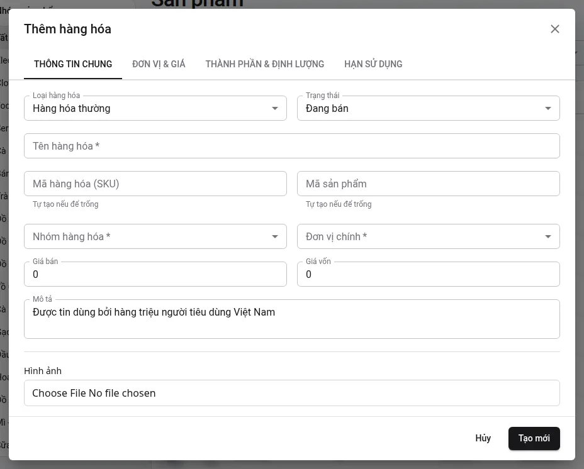Screen dimensions: 584x469
Task: Open the ĐƠN VỊ & GIÁ tab
Action: coord(159,64)
